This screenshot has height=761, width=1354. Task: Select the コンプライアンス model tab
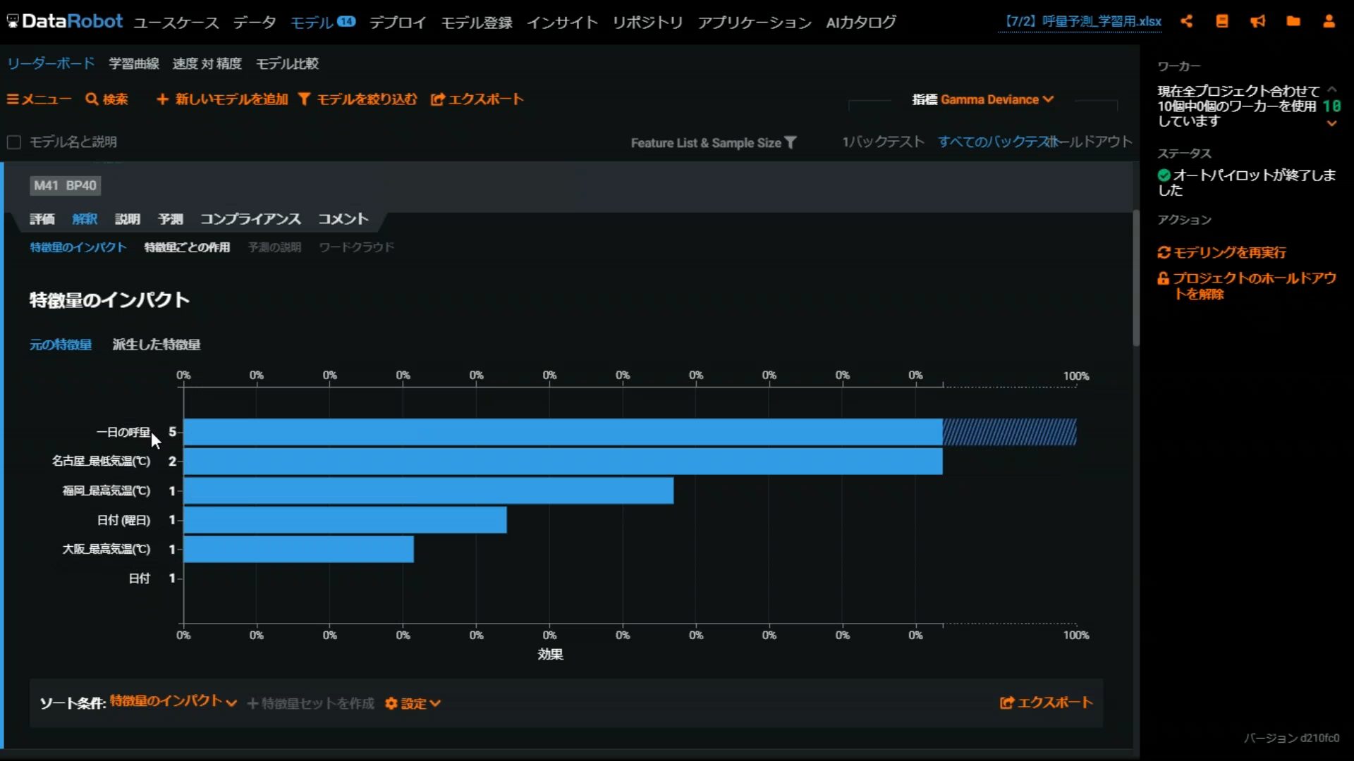point(250,219)
